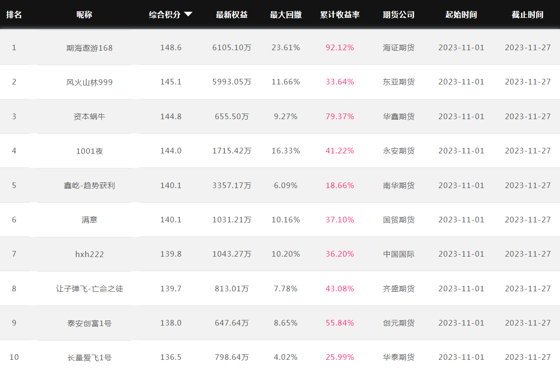Click the equity value 5993.05万
Viewport: 560px width, 372px height.
click(232, 82)
